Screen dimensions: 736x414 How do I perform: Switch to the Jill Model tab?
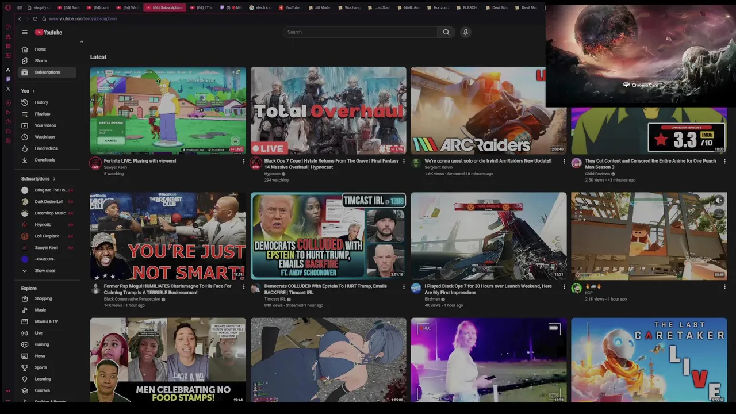320,7
